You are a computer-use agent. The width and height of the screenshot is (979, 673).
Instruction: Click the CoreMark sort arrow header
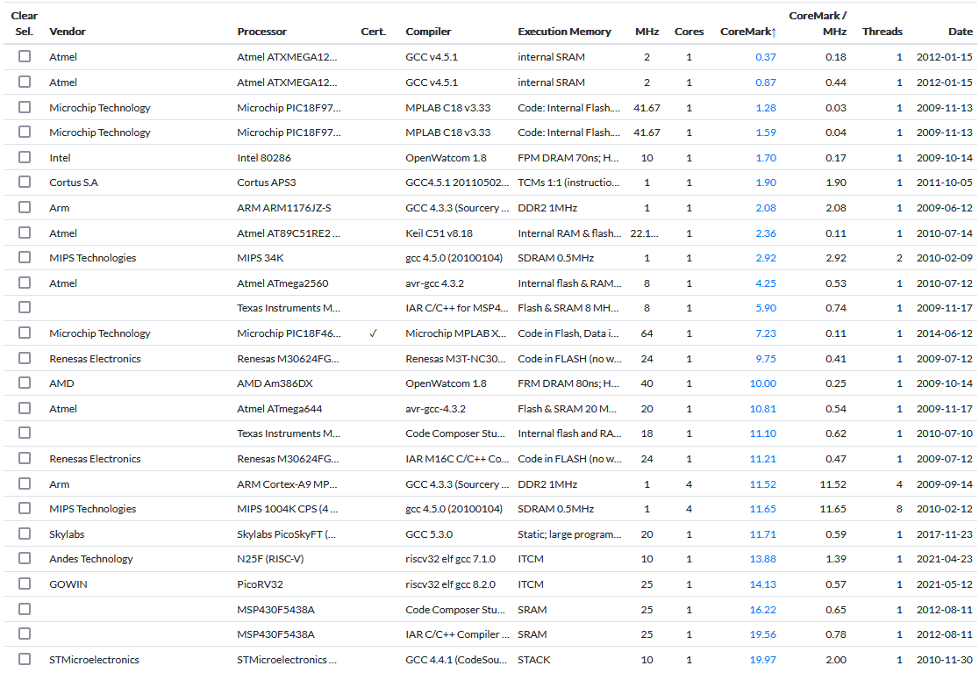[747, 32]
